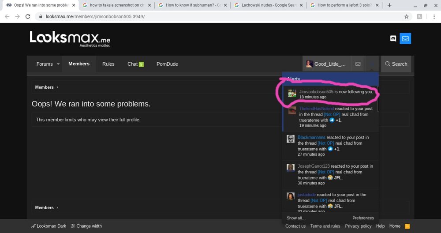Open Home footer link
The height and width of the screenshot is (233, 441).
click(395, 226)
